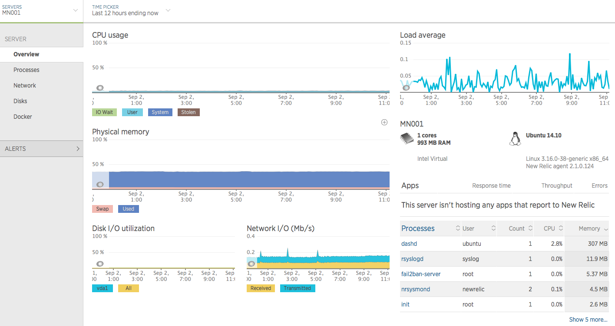Image resolution: width=615 pixels, height=326 pixels.
Task: Open the Processes sidebar page
Action: pyautogui.click(x=26, y=70)
